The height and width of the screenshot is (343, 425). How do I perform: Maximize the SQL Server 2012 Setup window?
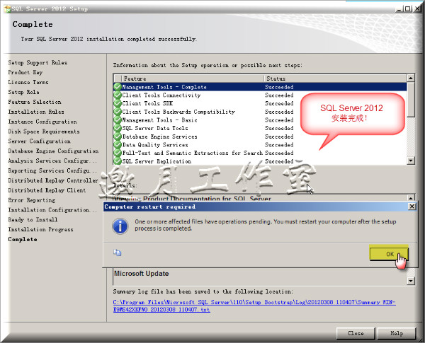point(407,8)
